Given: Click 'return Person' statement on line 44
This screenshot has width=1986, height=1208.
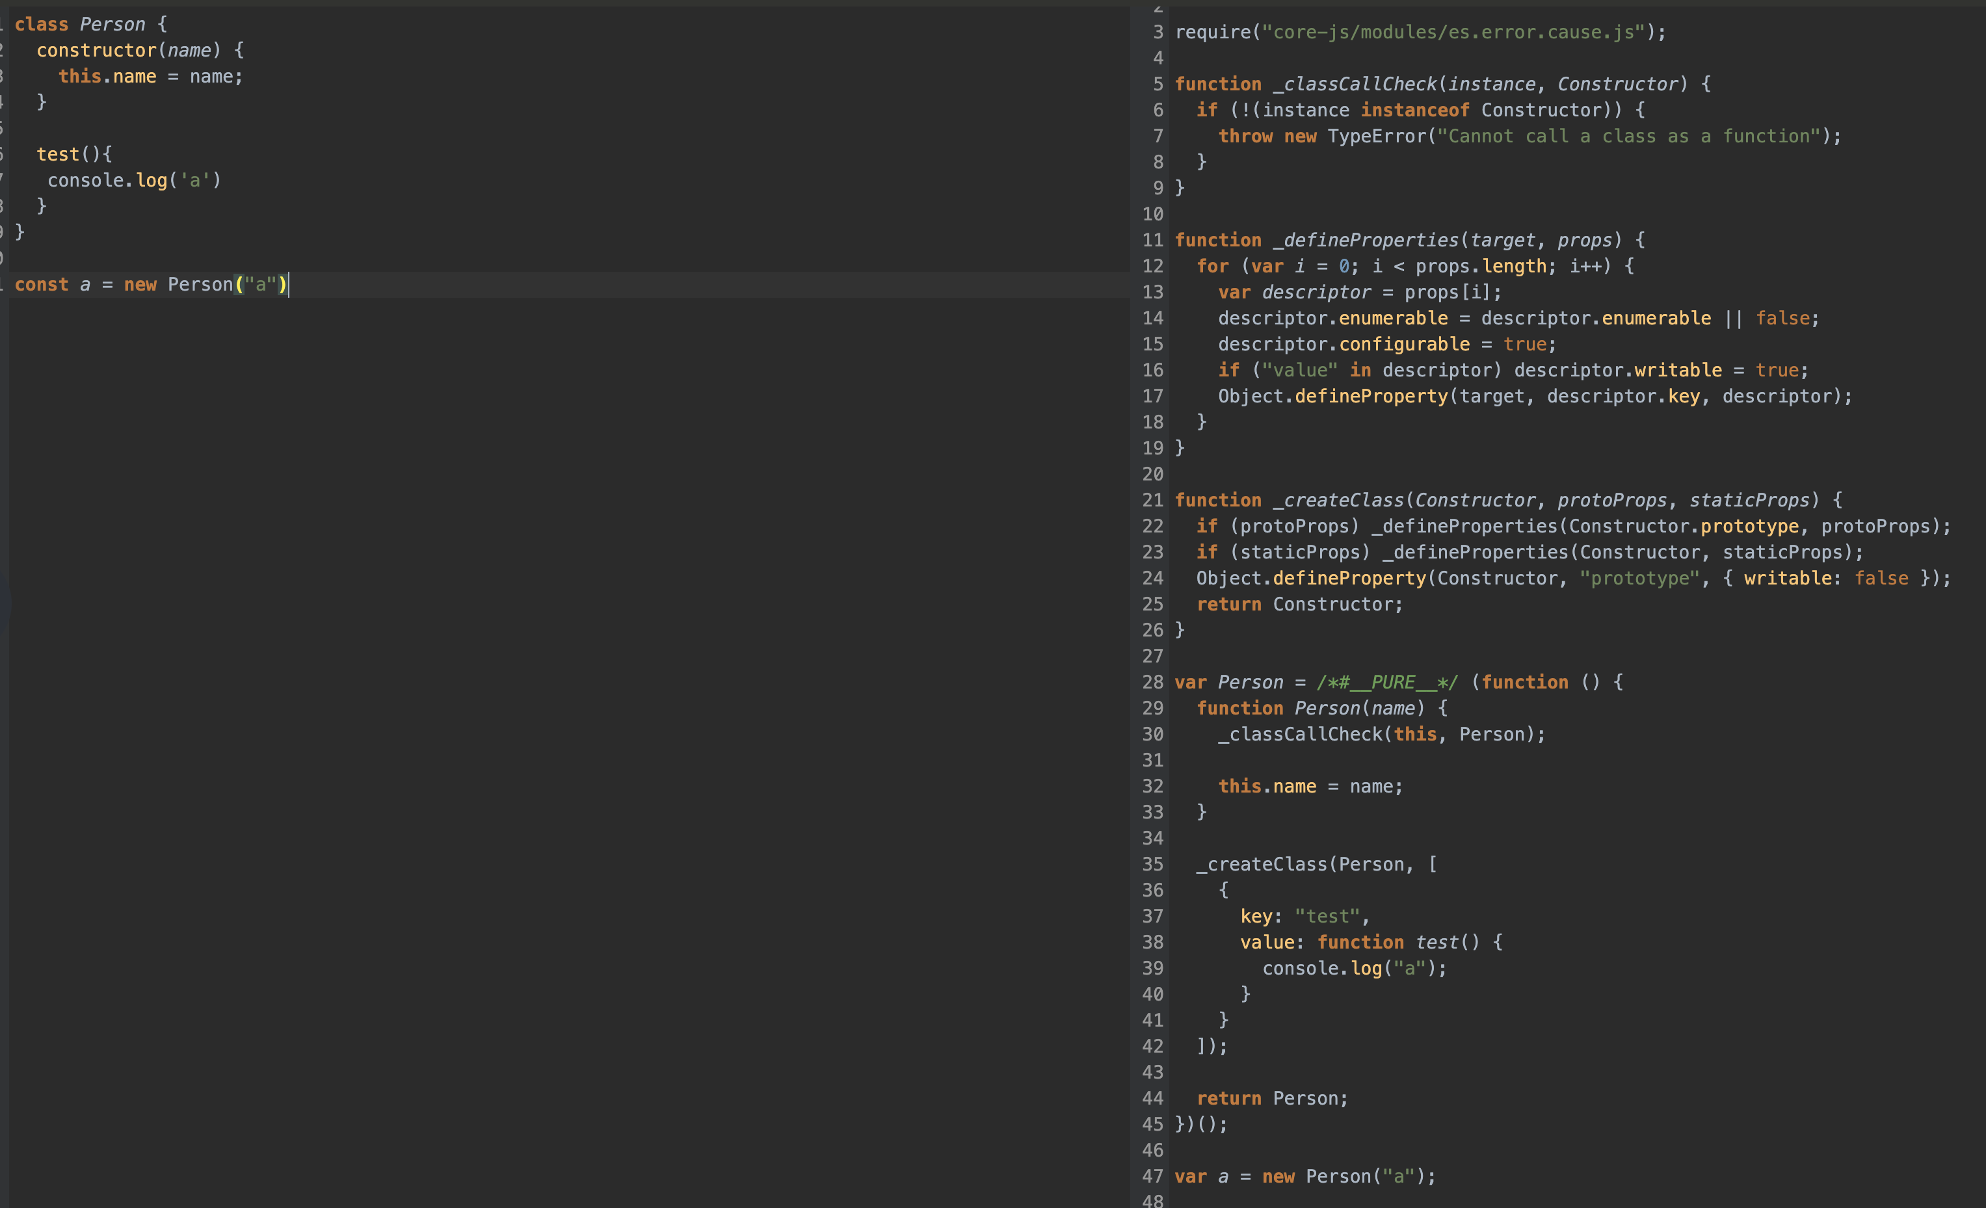Looking at the screenshot, I should tap(1271, 1097).
